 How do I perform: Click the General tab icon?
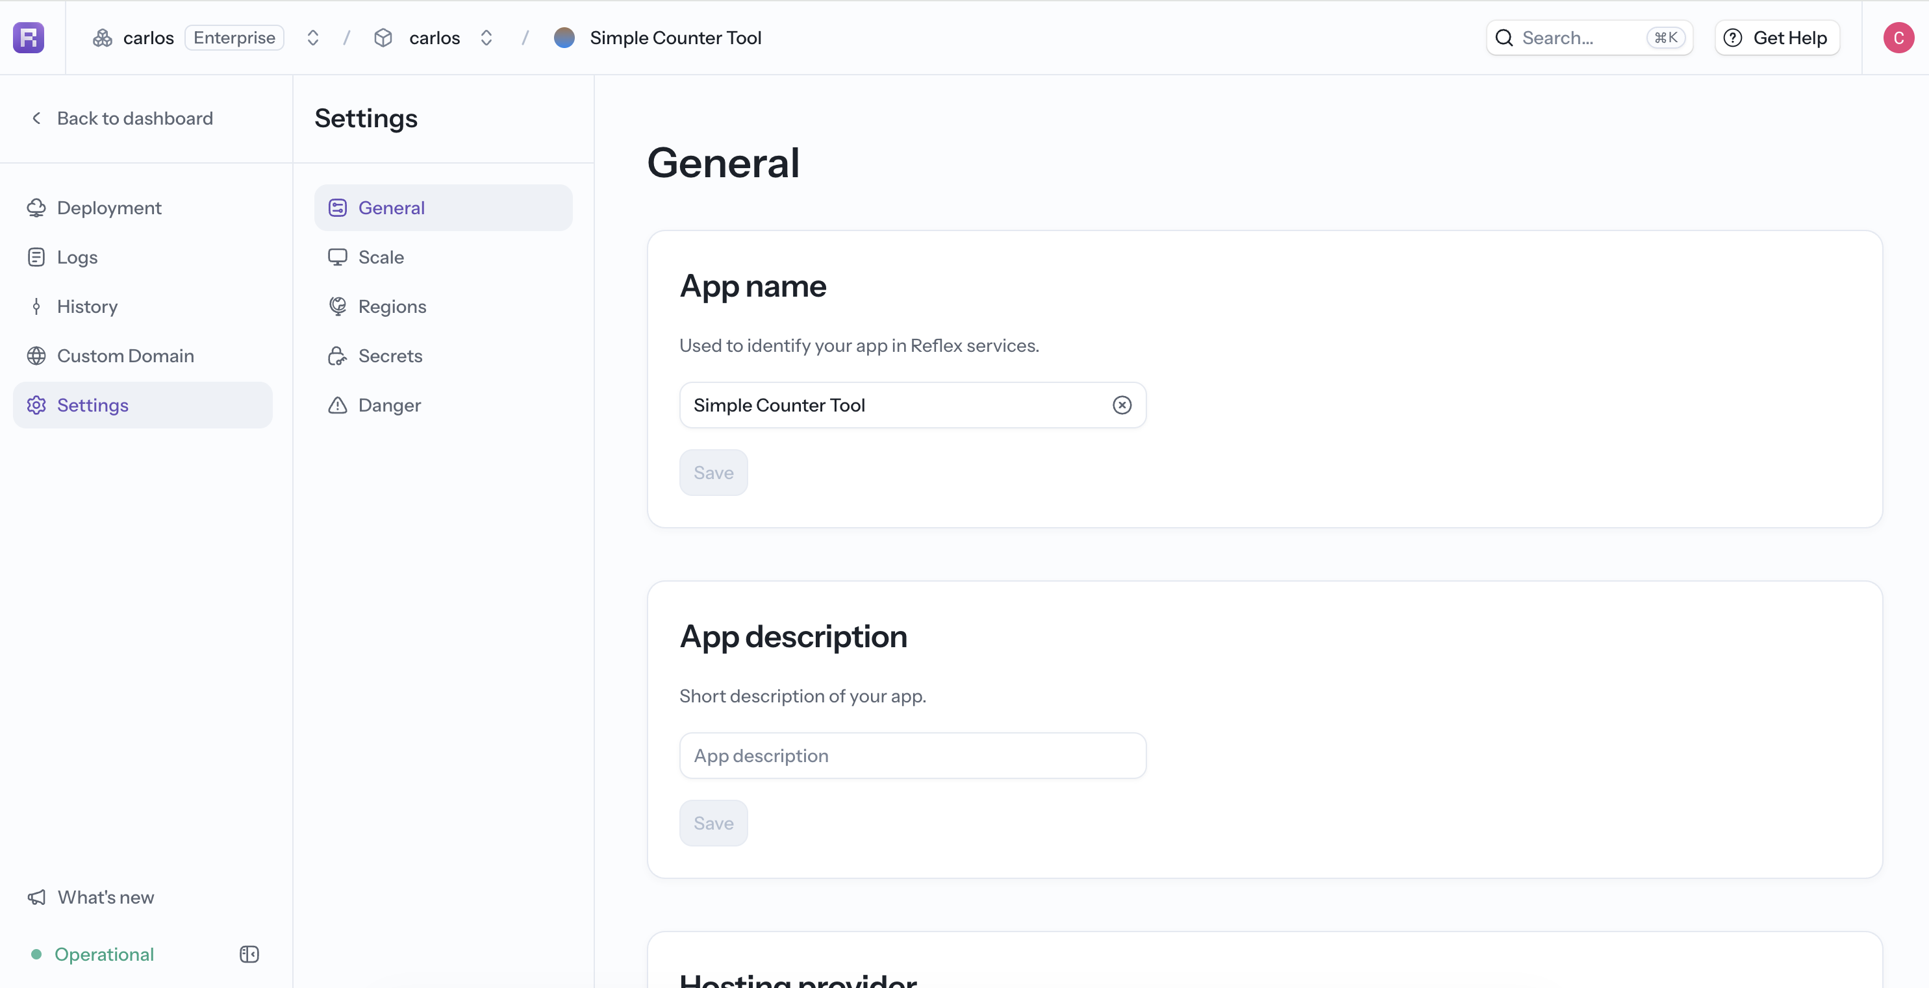[x=338, y=207]
